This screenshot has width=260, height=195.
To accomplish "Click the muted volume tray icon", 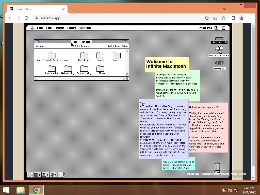I will (224, 190).
